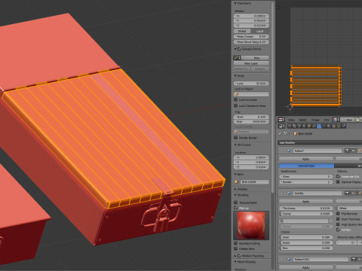
Task: Open the World properties tab icon
Action: (304, 126)
